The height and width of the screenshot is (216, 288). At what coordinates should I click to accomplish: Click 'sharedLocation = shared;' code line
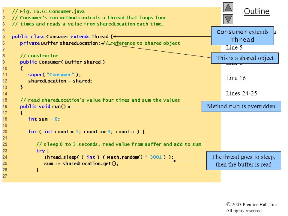(x=60, y=81)
